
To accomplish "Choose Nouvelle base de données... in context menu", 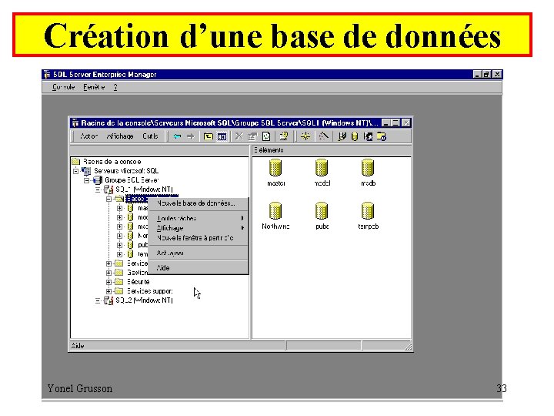I will point(199,203).
